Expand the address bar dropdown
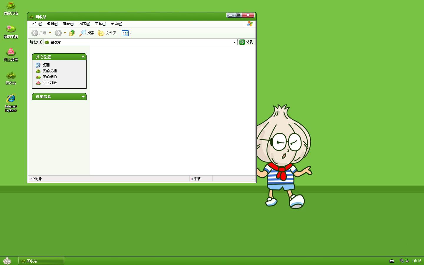The width and height of the screenshot is (424, 265). tap(235, 42)
